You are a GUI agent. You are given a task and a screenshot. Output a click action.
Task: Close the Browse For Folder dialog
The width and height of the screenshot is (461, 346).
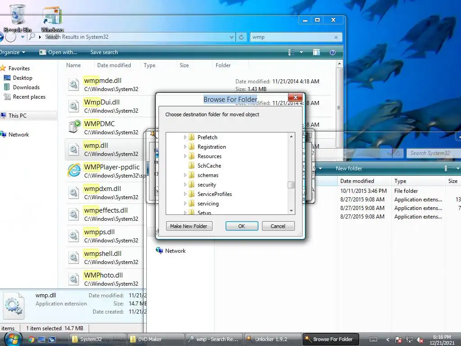[x=295, y=97]
